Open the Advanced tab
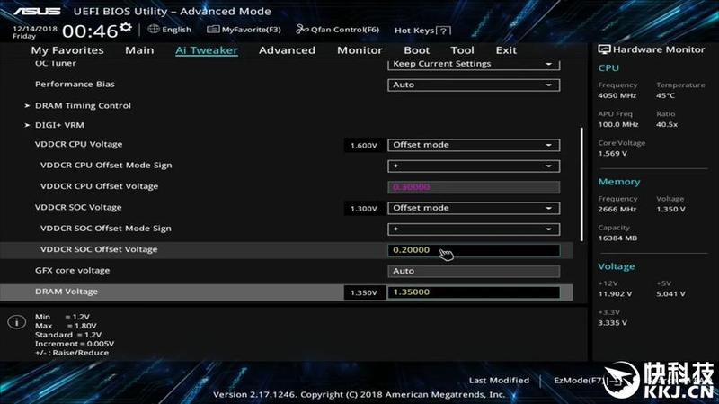The image size is (719, 404). (287, 50)
